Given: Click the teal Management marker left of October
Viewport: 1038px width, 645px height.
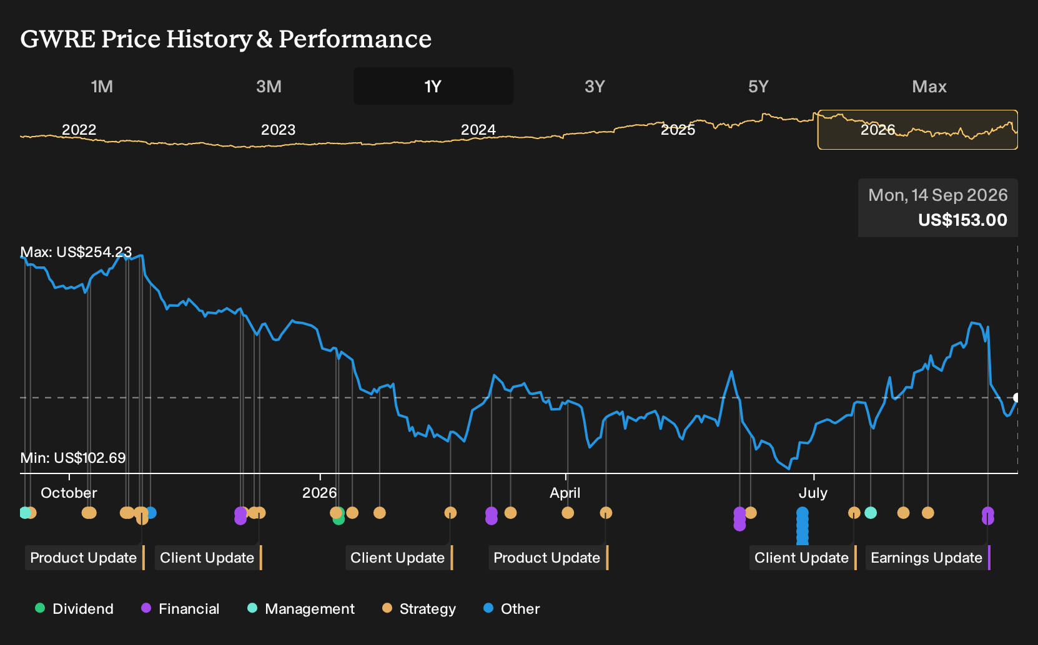Looking at the screenshot, I should pyautogui.click(x=24, y=513).
